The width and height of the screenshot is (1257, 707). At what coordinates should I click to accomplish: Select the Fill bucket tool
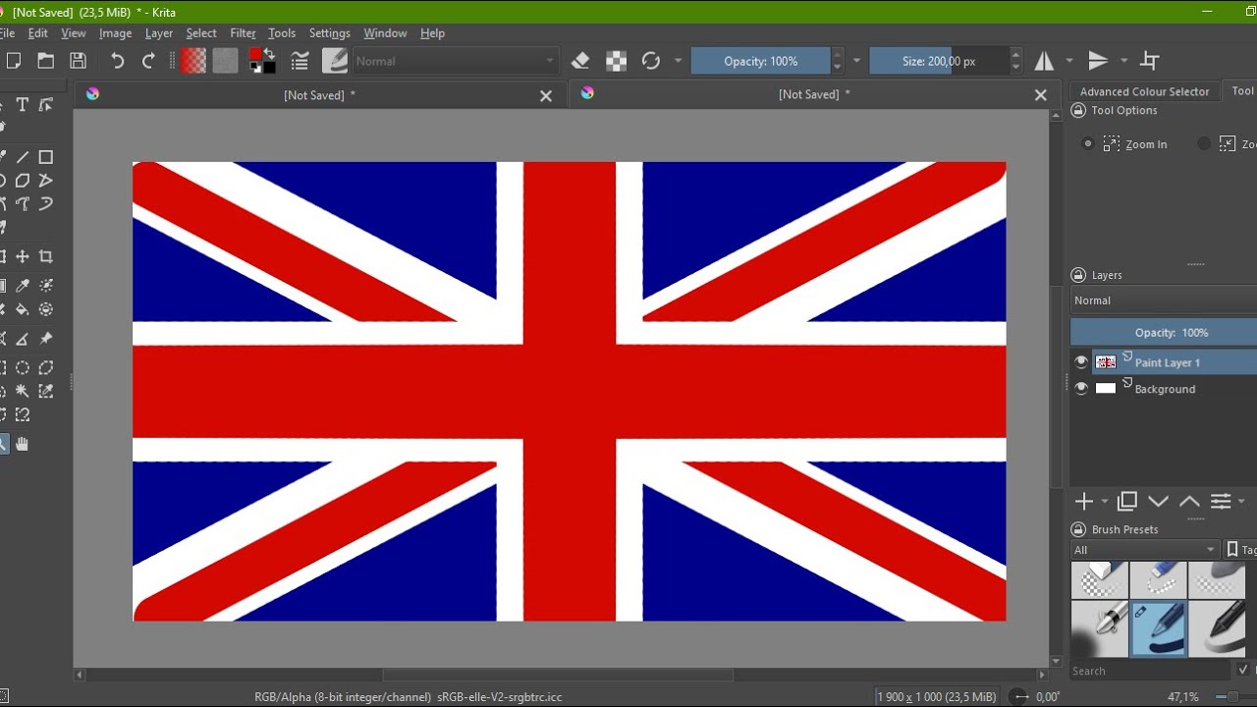pyautogui.click(x=22, y=309)
